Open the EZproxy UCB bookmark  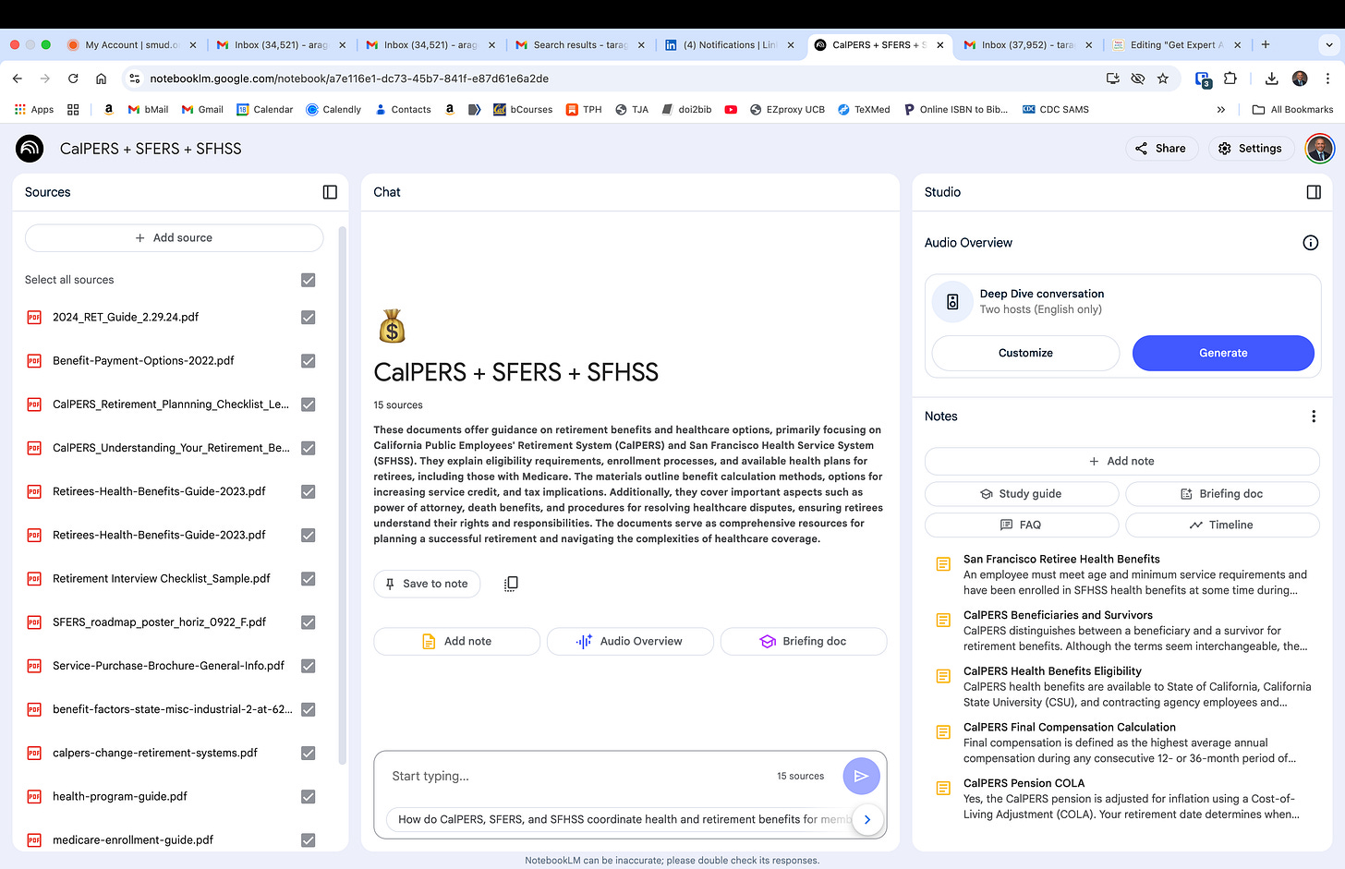(787, 109)
